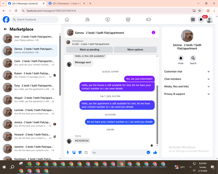218x174 pixels.
Task: Open Howard's conversation
Action: click(x=29, y=136)
